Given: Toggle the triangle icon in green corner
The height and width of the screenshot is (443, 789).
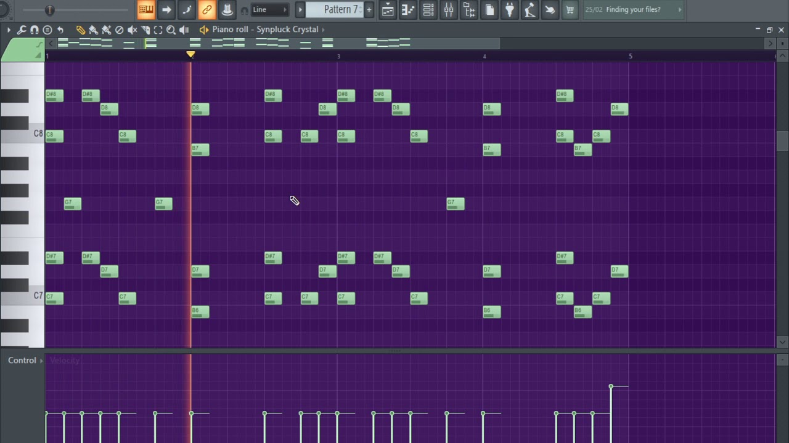Looking at the screenshot, I should tap(39, 55).
